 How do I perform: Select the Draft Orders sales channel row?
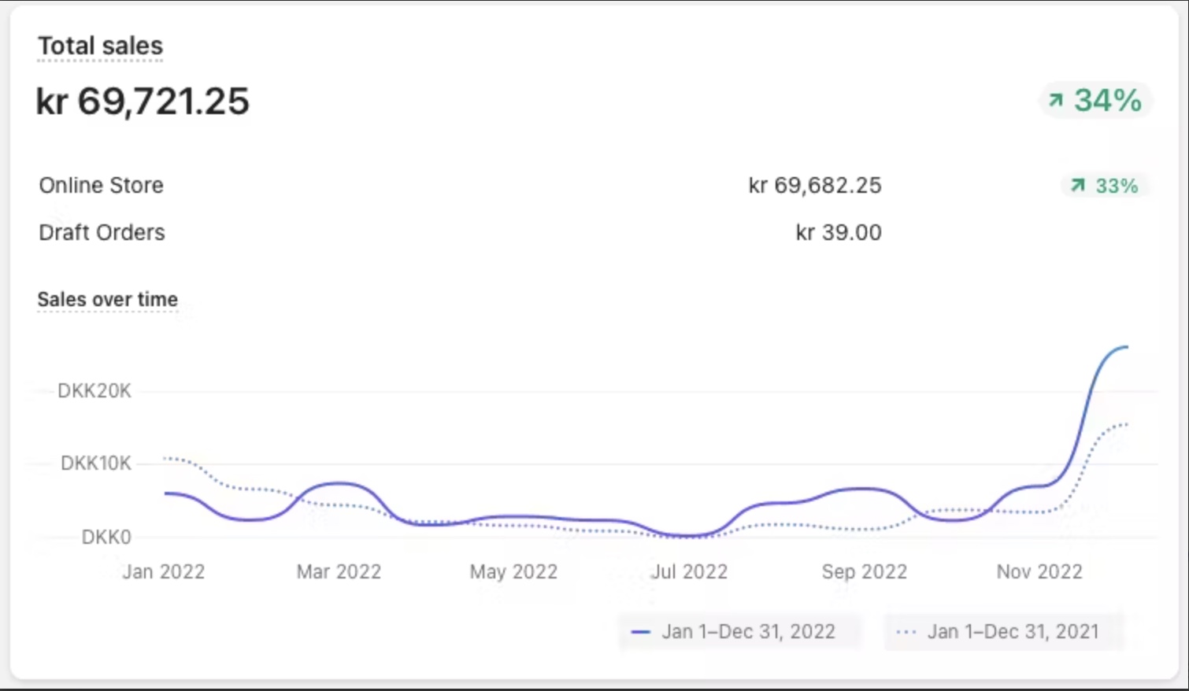(x=102, y=233)
